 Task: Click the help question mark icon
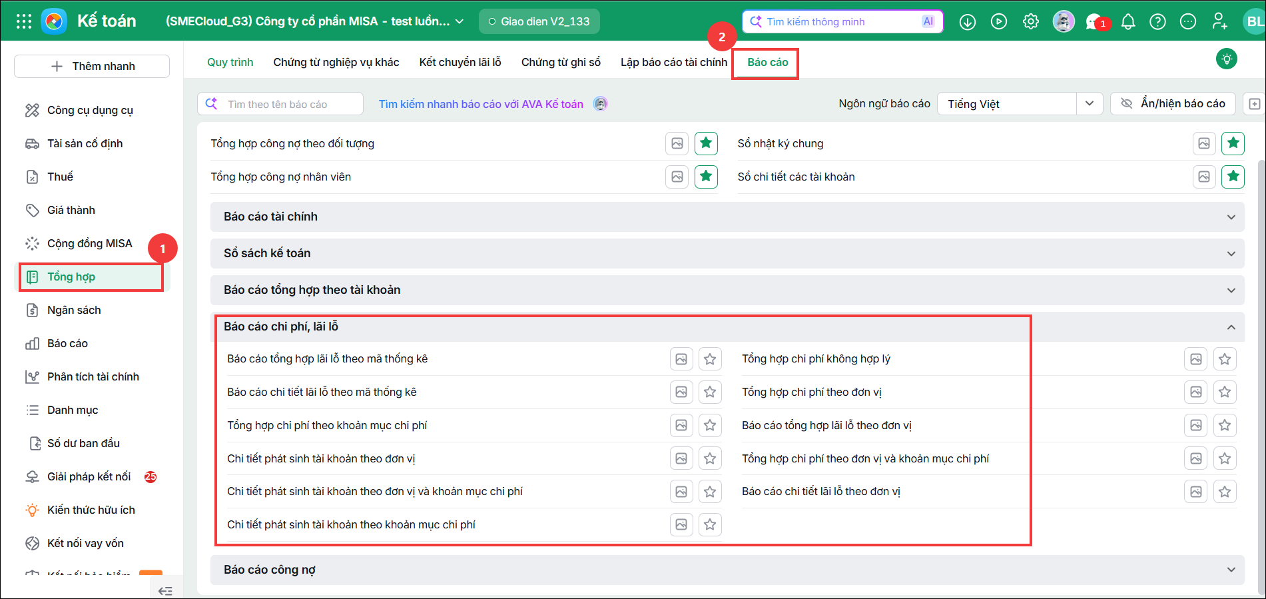pyautogui.click(x=1158, y=22)
